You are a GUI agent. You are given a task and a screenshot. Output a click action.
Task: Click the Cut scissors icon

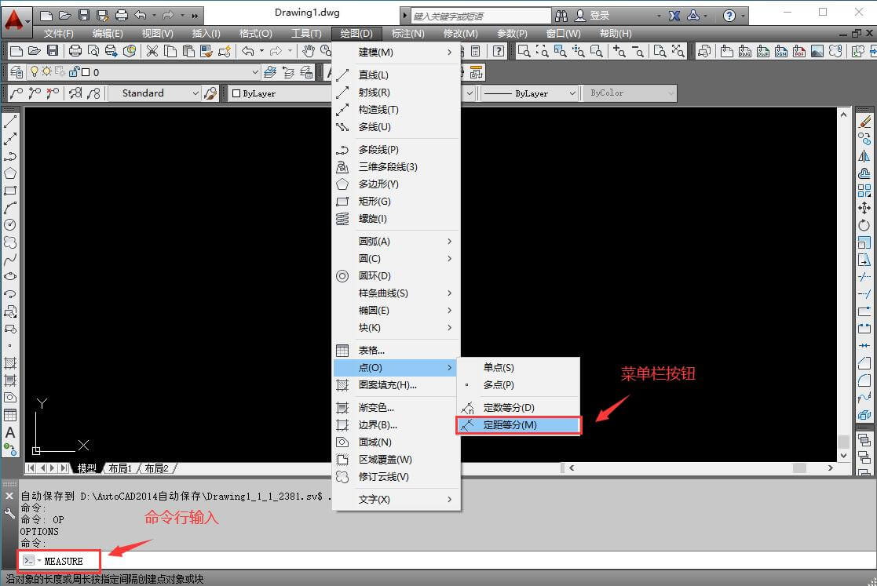[152, 52]
